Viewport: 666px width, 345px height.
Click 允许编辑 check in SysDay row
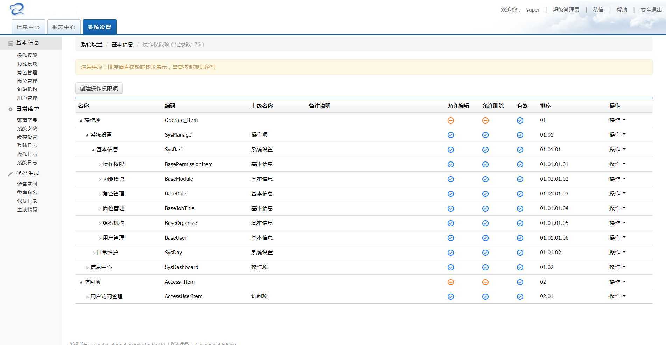[x=451, y=253]
